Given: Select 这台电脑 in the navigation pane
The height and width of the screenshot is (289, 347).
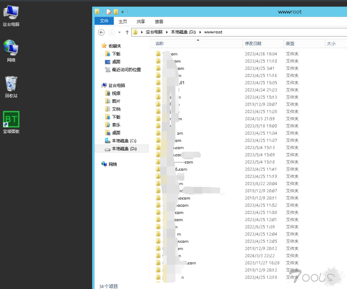Looking at the screenshot, I should 117,85.
